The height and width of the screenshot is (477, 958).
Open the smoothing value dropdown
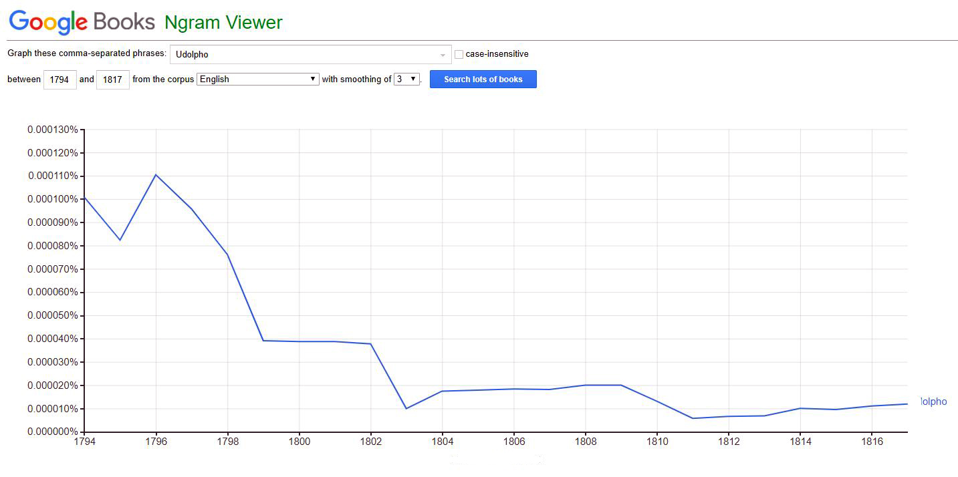click(406, 79)
